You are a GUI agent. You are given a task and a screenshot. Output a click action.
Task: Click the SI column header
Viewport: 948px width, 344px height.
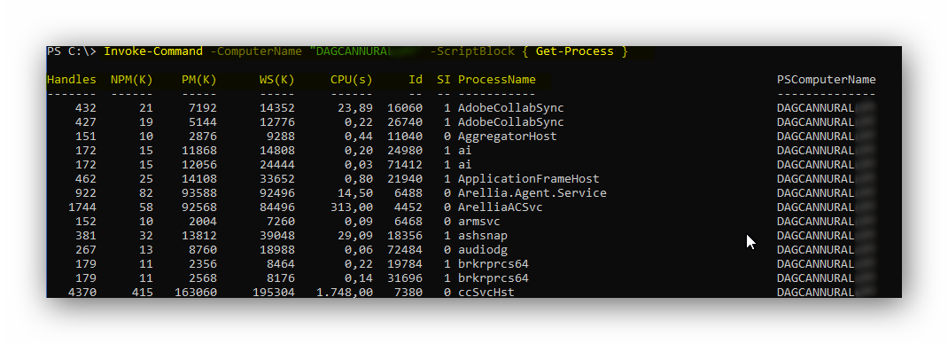pyautogui.click(x=444, y=80)
